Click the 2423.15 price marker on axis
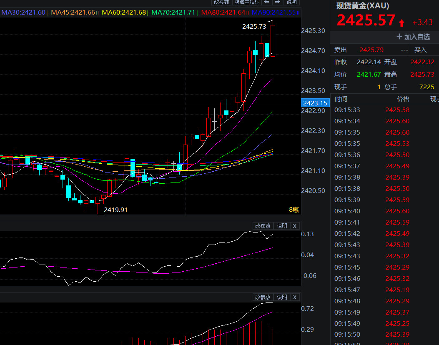The width and height of the screenshot is (439, 345). click(315, 103)
